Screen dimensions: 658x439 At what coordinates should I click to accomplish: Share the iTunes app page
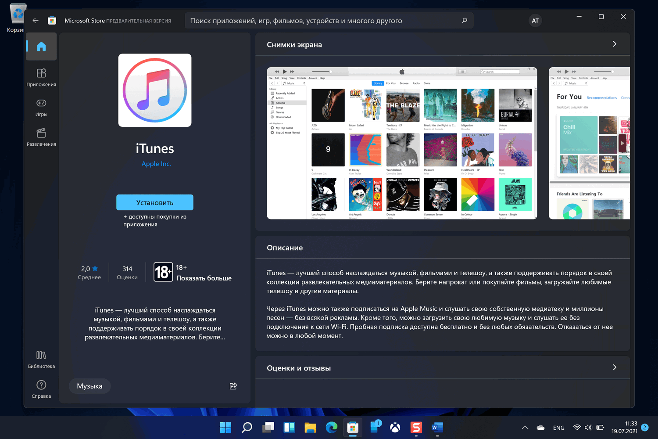click(233, 386)
